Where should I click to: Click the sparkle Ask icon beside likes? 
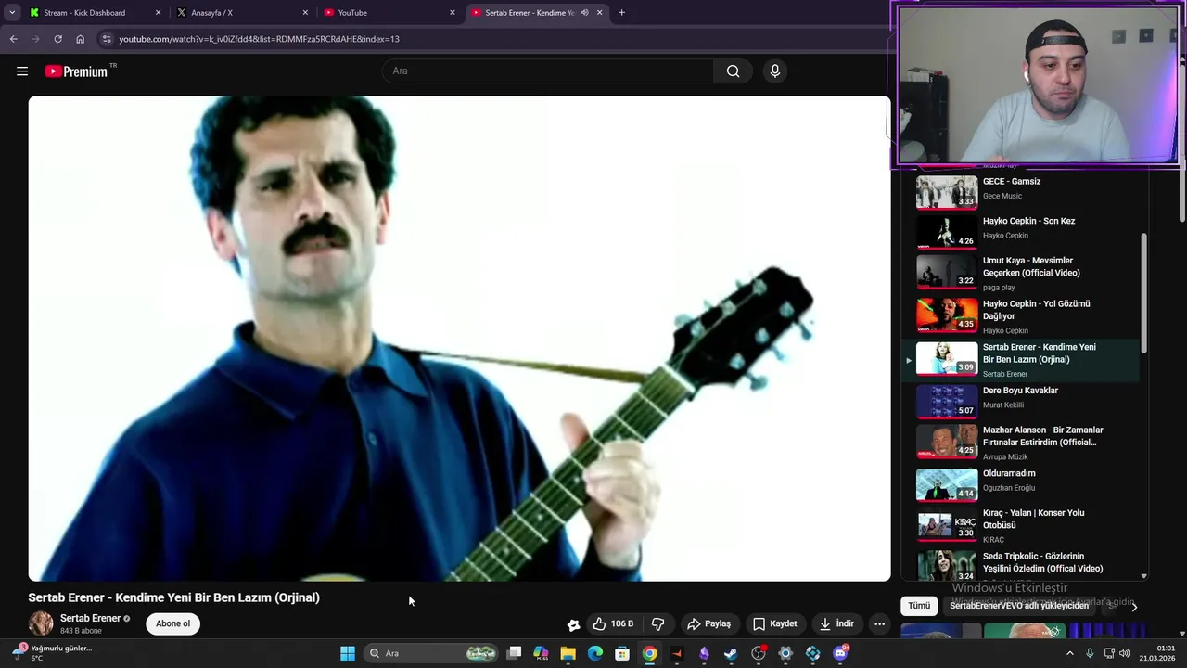tap(573, 624)
